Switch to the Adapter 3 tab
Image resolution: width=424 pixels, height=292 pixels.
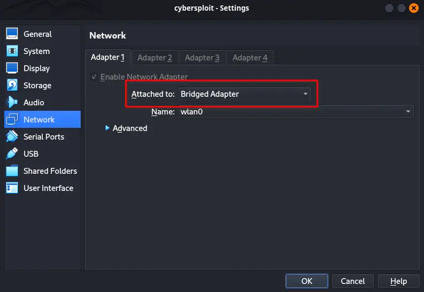(x=202, y=58)
